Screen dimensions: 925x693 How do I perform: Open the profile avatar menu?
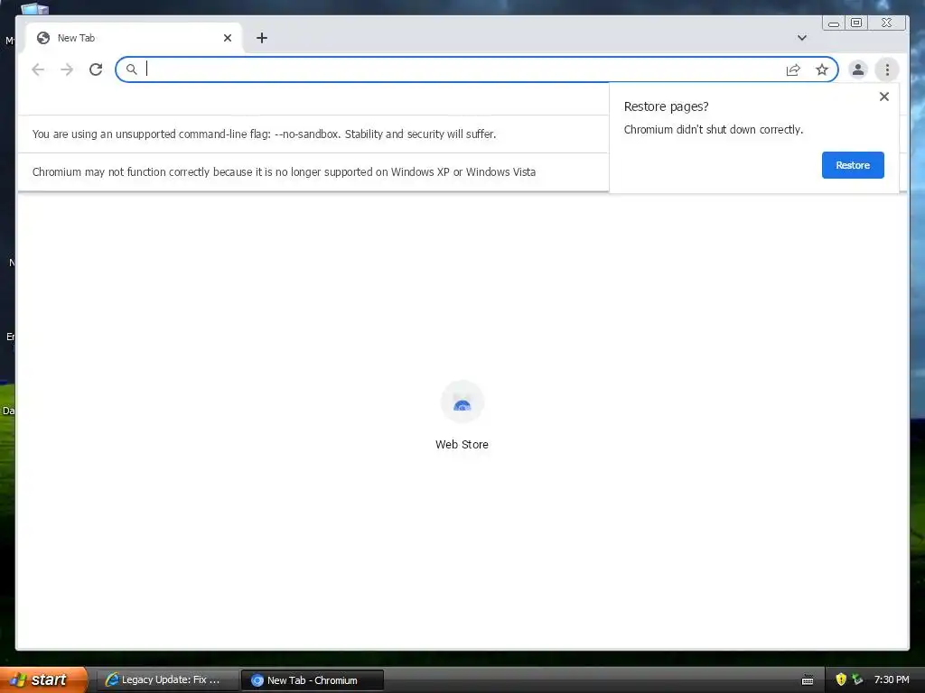[x=858, y=69]
